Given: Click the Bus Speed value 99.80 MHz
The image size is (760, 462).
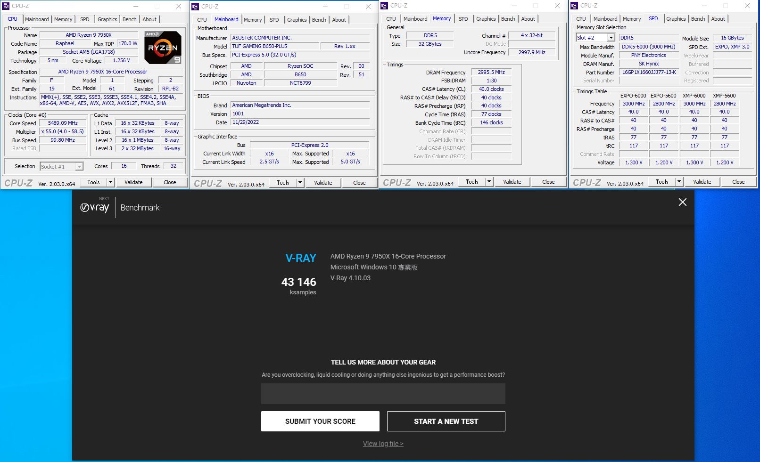Looking at the screenshot, I should (x=63, y=140).
